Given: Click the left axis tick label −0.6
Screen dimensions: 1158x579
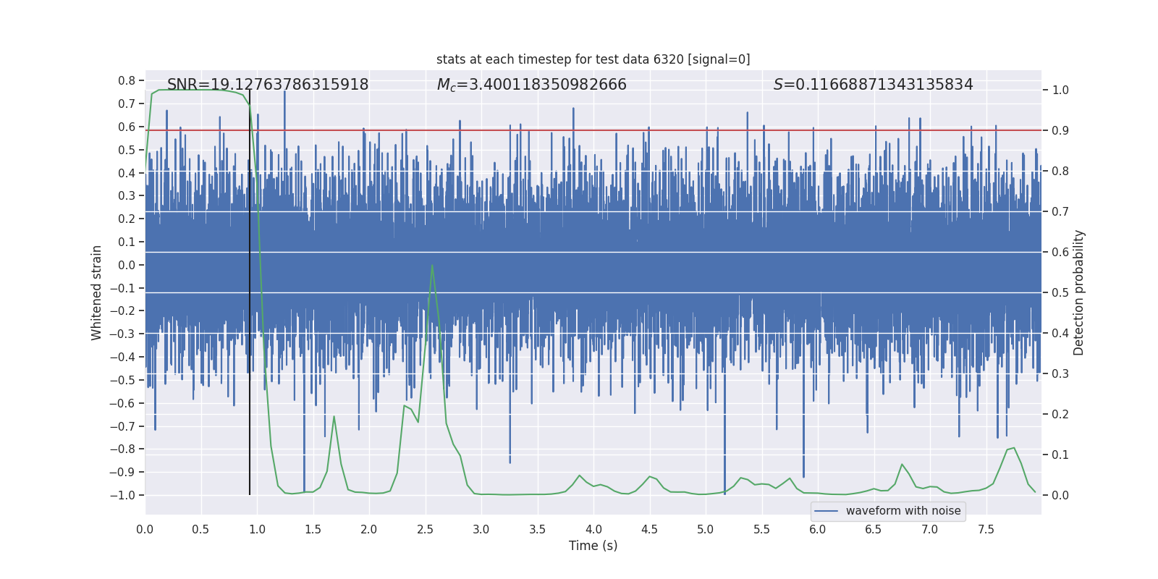Looking at the screenshot, I should (x=122, y=403).
